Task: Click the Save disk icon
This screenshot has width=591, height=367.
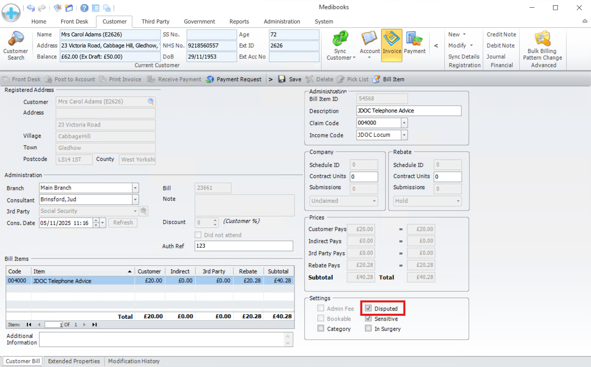Action: click(282, 79)
